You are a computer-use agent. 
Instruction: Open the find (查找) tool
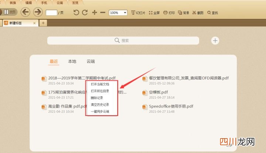click(212, 13)
